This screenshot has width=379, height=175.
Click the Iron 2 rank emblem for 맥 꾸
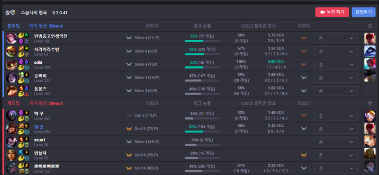pyautogui.click(x=129, y=115)
